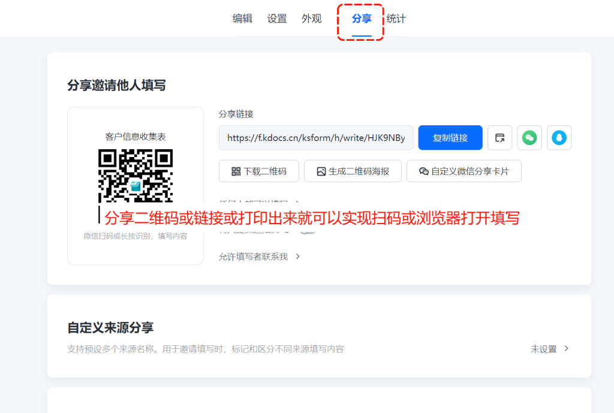The width and height of the screenshot is (614, 413).
Task: Click the share link URL field
Action: click(x=316, y=138)
